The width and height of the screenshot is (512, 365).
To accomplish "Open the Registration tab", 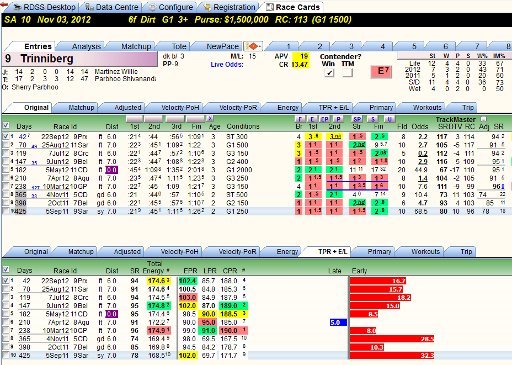I will coord(229,7).
